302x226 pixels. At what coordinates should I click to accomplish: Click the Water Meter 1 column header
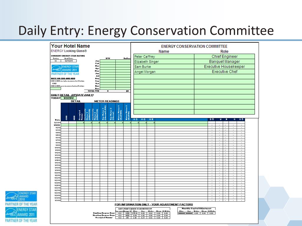[x=119, y=112]
